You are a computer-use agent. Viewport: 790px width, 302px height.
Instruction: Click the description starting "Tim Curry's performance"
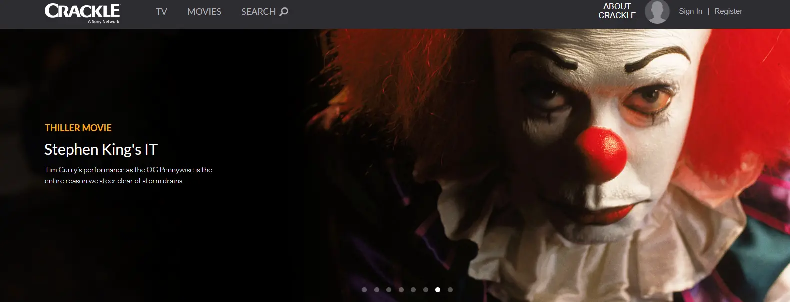128,175
